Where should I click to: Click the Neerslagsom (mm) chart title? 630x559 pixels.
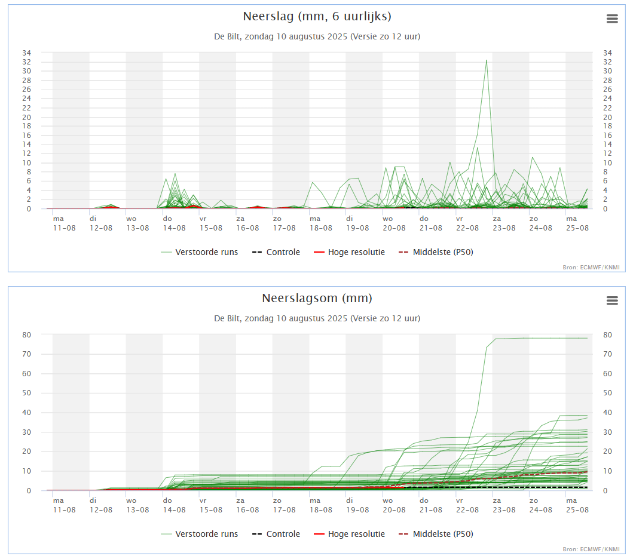317,298
